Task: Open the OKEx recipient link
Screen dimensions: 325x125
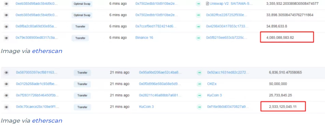Action: pyautogui.click(x=212, y=84)
